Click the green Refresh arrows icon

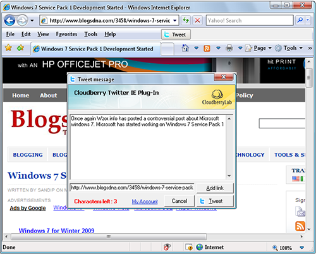(x=186, y=20)
